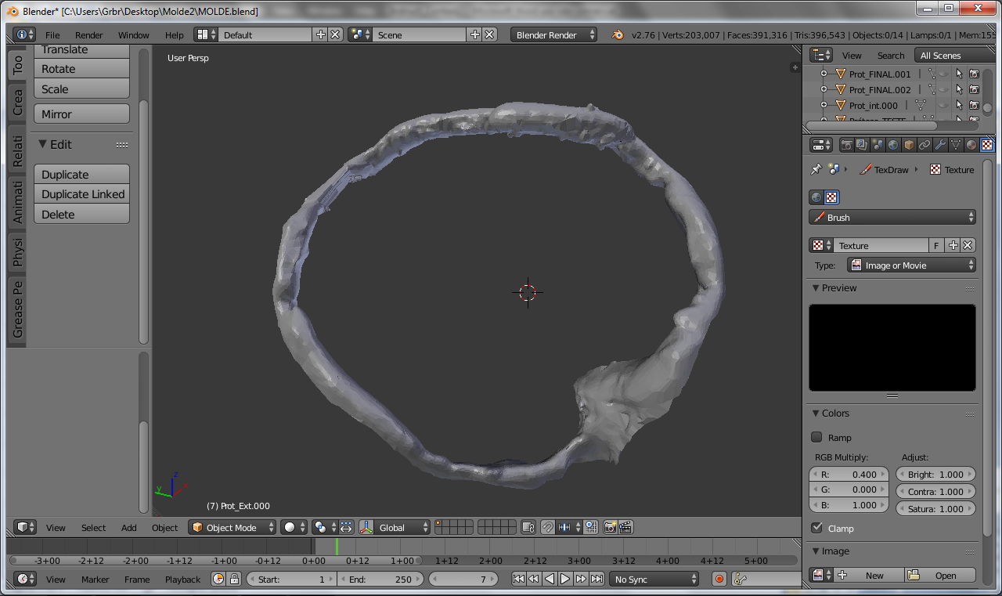Open the Scene properties tab icon
The height and width of the screenshot is (596, 1002).
[878, 145]
